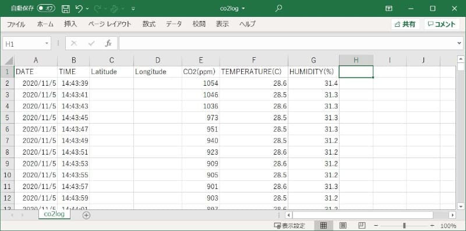Open the ホーム tab
The image size is (466, 231).
(x=45, y=24)
